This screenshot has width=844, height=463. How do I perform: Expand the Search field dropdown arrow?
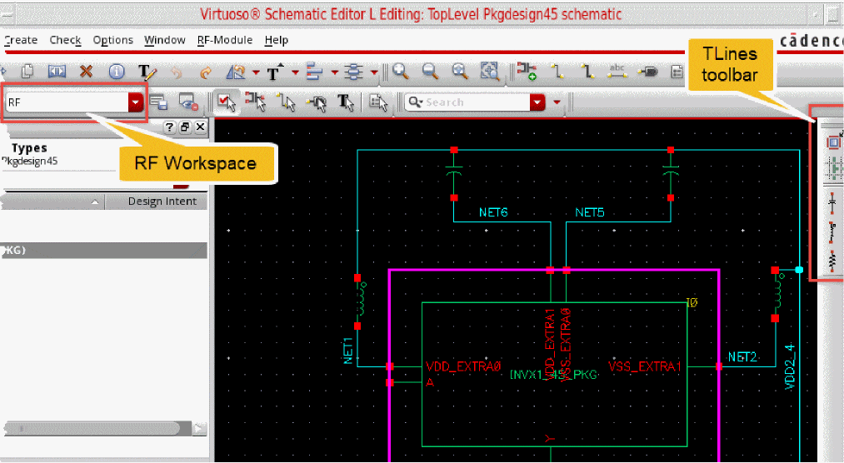(x=537, y=102)
